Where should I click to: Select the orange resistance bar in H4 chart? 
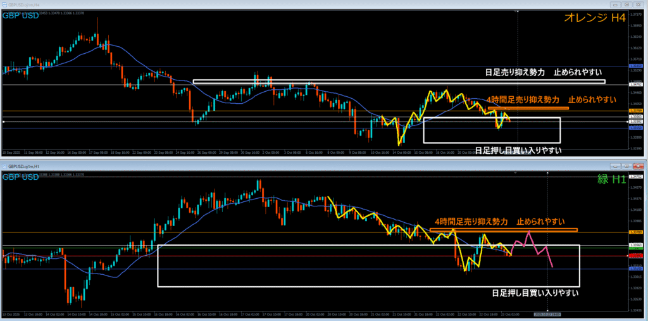pos(528,108)
